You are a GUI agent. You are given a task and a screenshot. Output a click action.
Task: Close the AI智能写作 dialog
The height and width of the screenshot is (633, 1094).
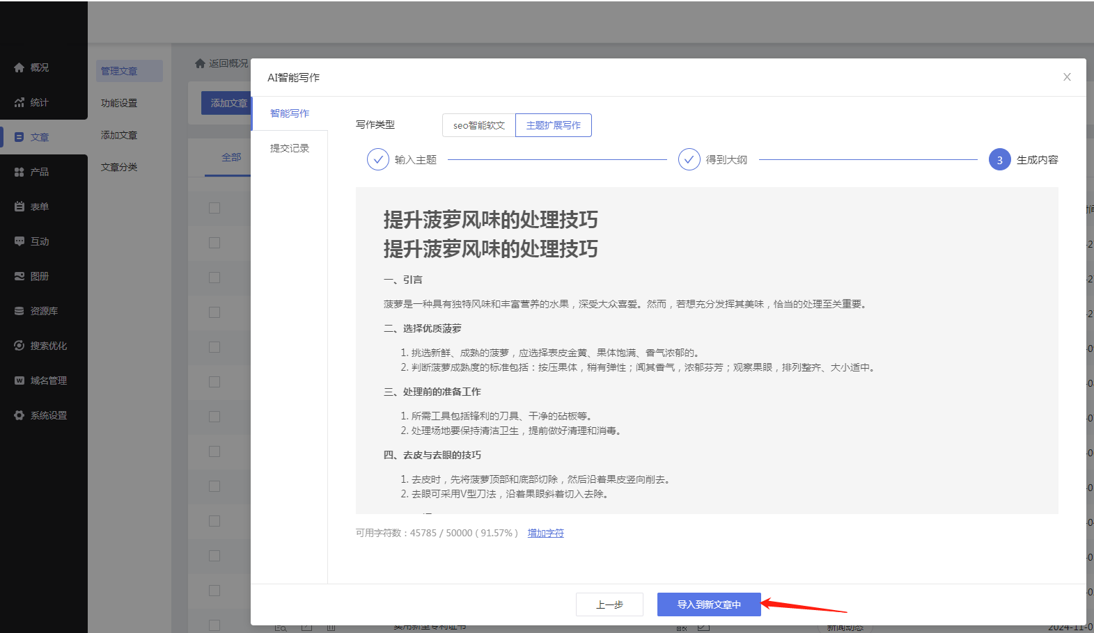[1067, 77]
